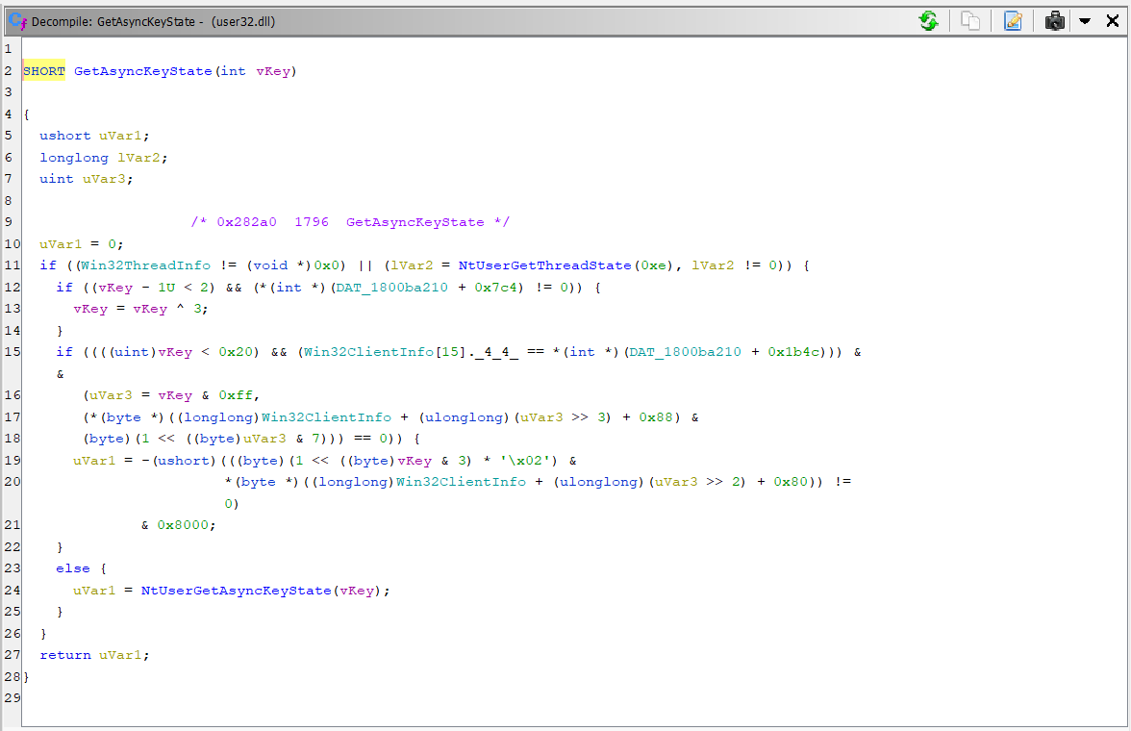This screenshot has height=731, width=1131.
Task: Open the decompiler options dropdown arrow
Action: coord(1084,20)
